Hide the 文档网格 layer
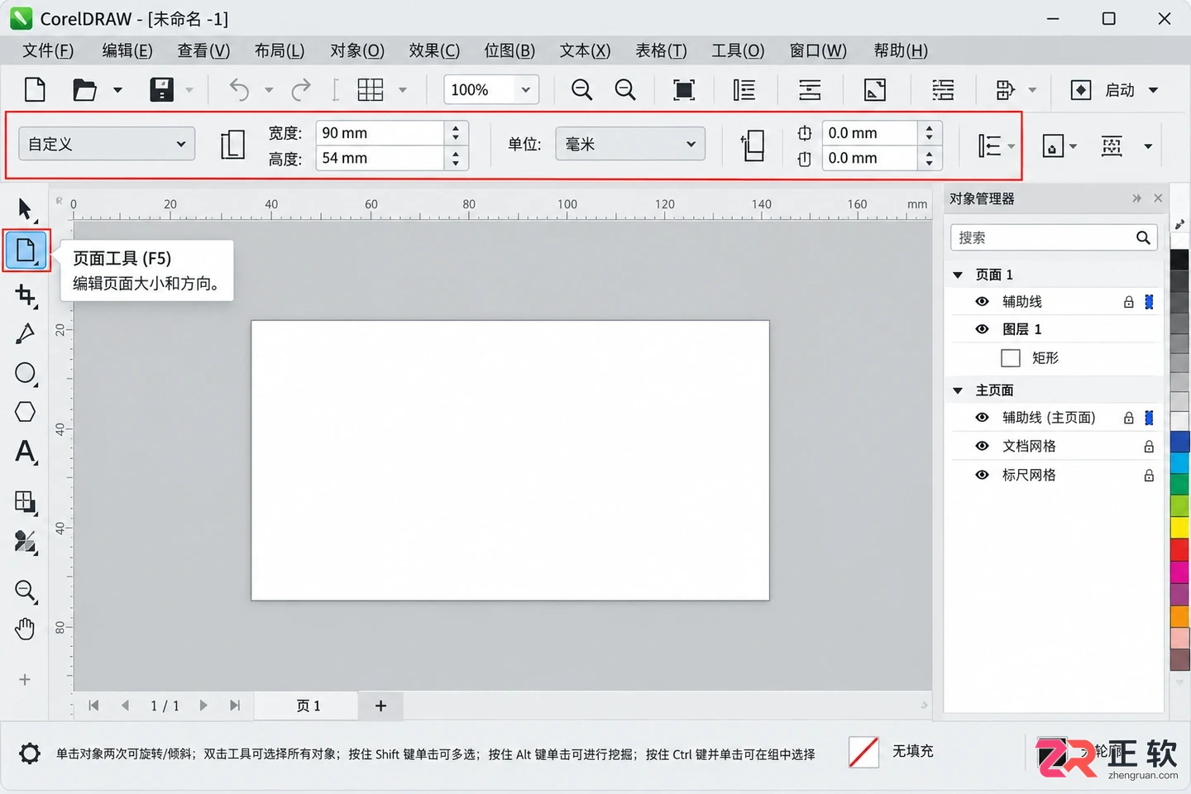 (982, 447)
